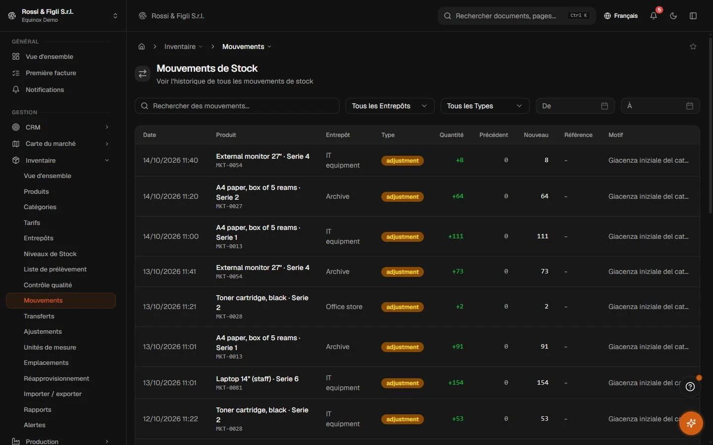Click the Entrepôt column header
The image size is (713, 445).
[338, 135]
